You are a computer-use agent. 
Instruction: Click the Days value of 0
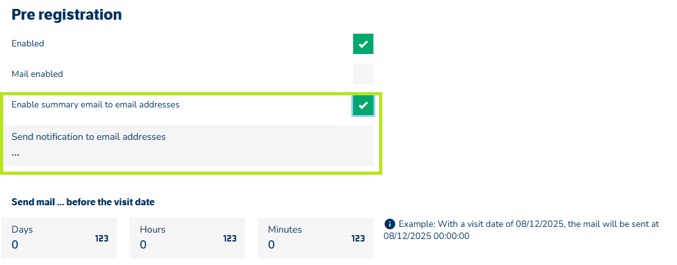coord(15,245)
